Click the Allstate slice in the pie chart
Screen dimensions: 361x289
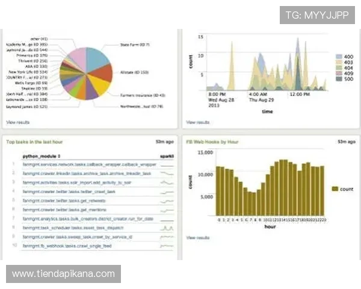point(104,72)
